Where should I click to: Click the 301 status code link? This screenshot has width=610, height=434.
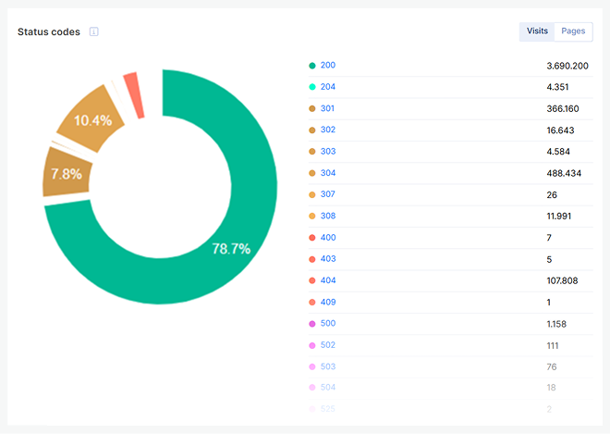[x=328, y=108]
